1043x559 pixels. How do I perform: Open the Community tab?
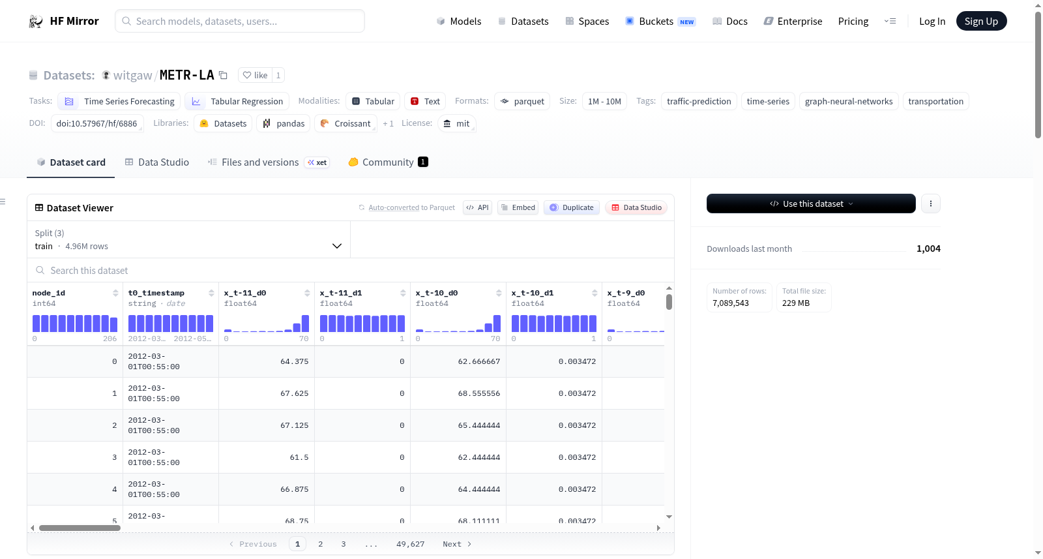pos(388,162)
